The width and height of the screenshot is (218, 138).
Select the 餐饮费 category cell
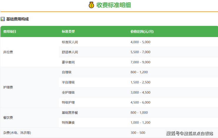8,118
